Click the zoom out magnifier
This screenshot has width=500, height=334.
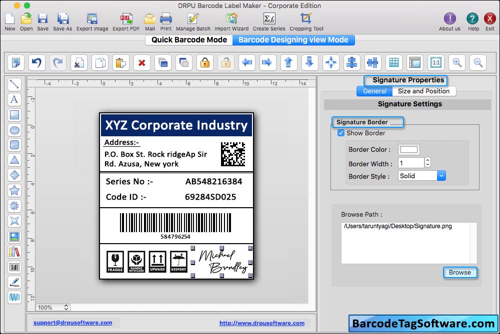tap(478, 62)
